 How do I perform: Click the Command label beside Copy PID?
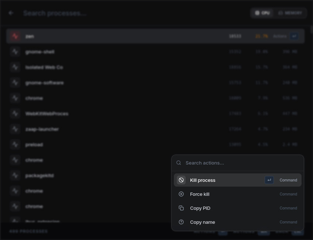coord(288,208)
